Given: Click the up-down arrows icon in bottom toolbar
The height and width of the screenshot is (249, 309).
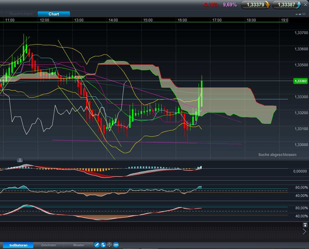Looking at the screenshot, I should [103, 245].
